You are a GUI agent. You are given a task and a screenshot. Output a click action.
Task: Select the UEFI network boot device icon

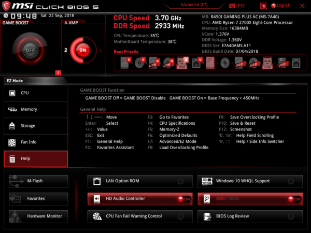coord(197,63)
